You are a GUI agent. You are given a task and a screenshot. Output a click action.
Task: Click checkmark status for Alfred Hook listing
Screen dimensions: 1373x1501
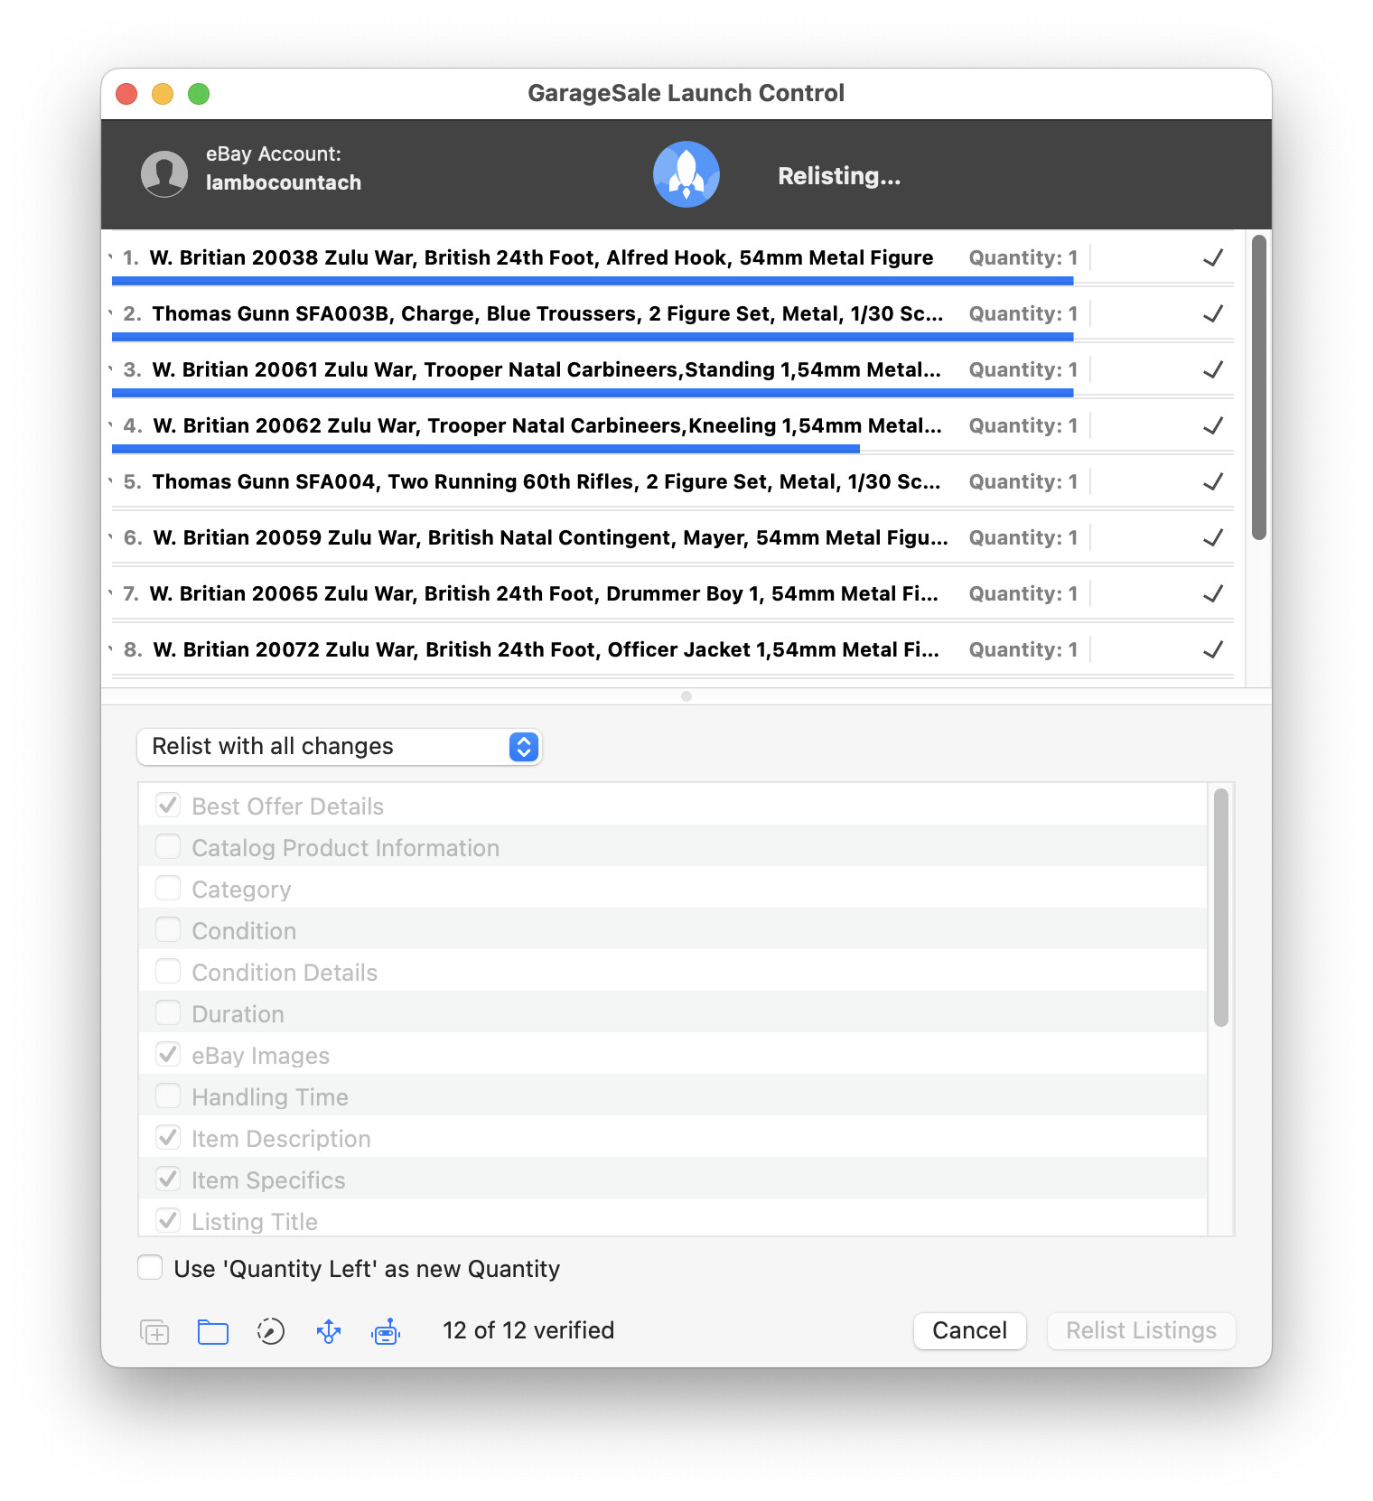click(x=1213, y=257)
